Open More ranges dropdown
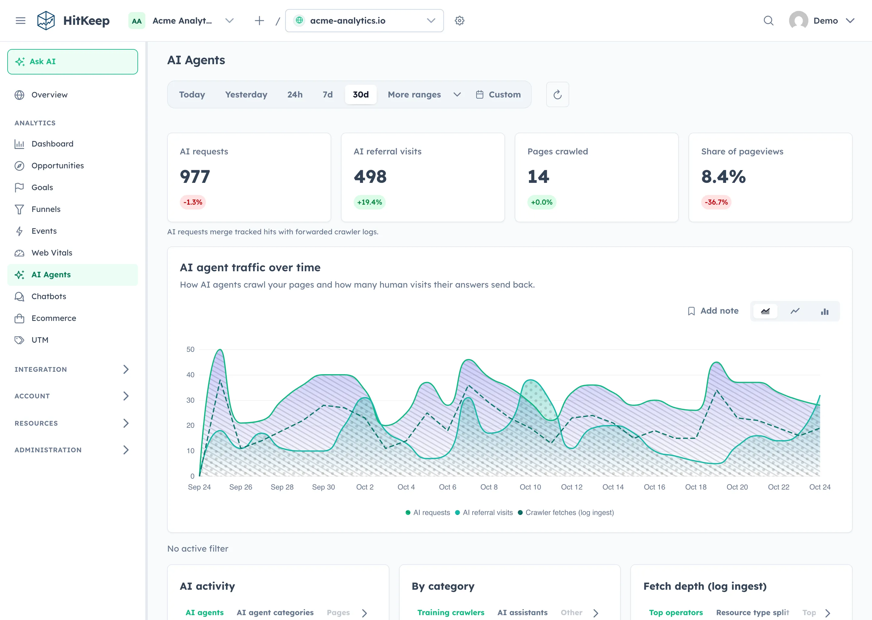 pyautogui.click(x=424, y=94)
